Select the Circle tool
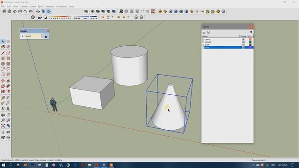The height and width of the screenshot is (168, 299). point(3,64)
